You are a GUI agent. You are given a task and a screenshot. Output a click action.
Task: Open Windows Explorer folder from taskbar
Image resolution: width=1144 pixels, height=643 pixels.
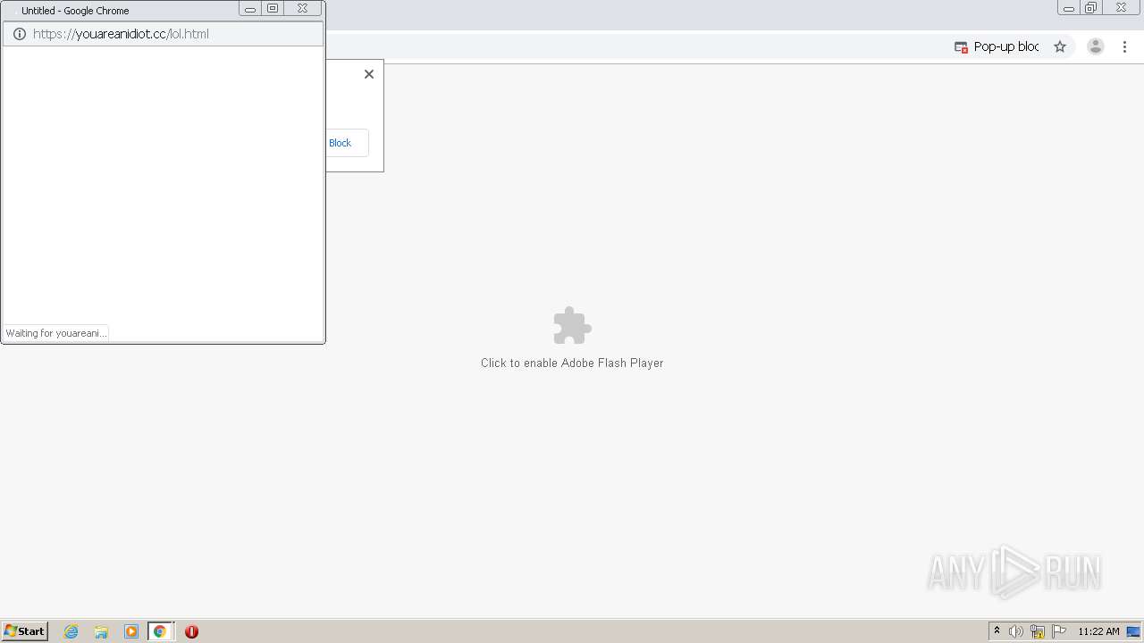(x=101, y=631)
